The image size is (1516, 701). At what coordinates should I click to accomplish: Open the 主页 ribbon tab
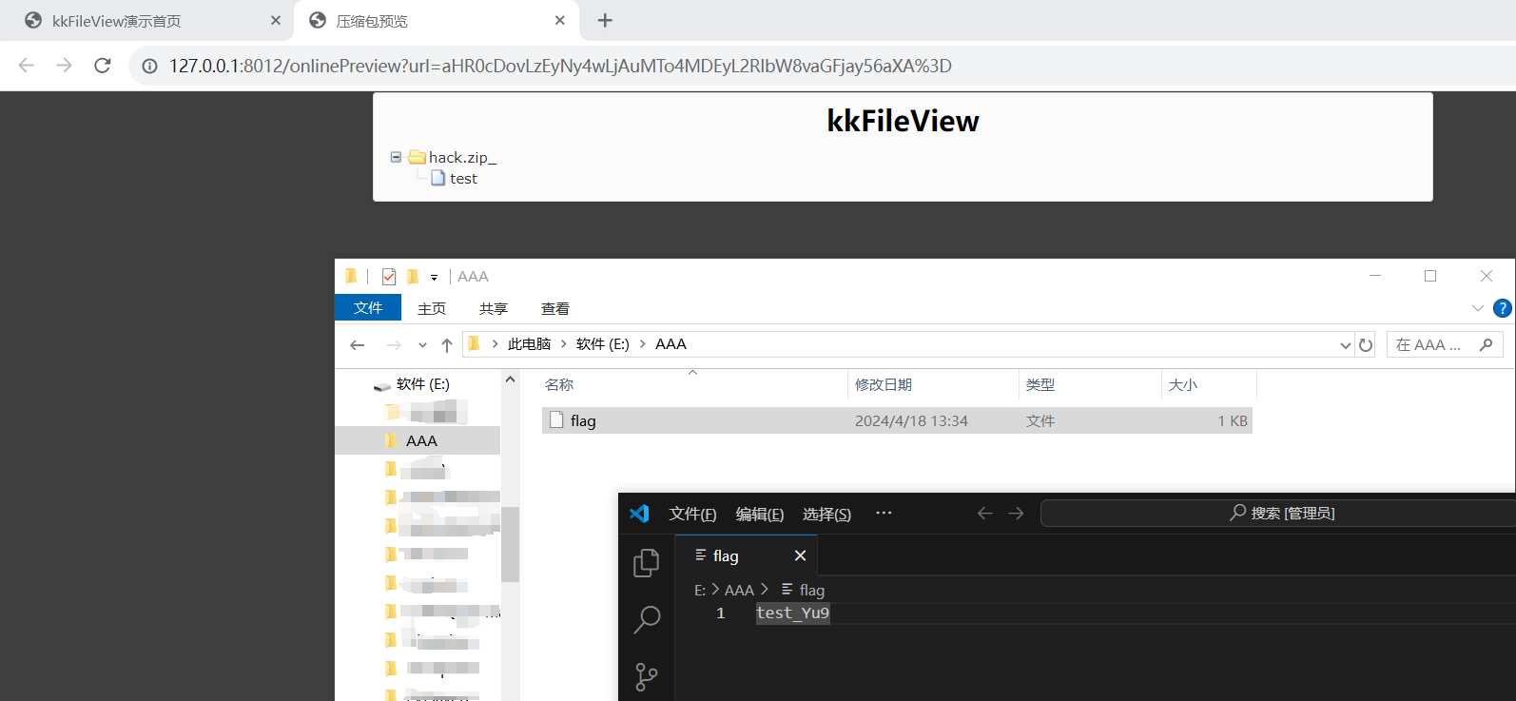432,309
